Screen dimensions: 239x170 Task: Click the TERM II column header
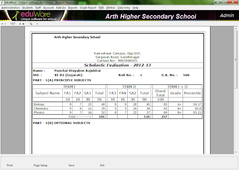click(129, 87)
